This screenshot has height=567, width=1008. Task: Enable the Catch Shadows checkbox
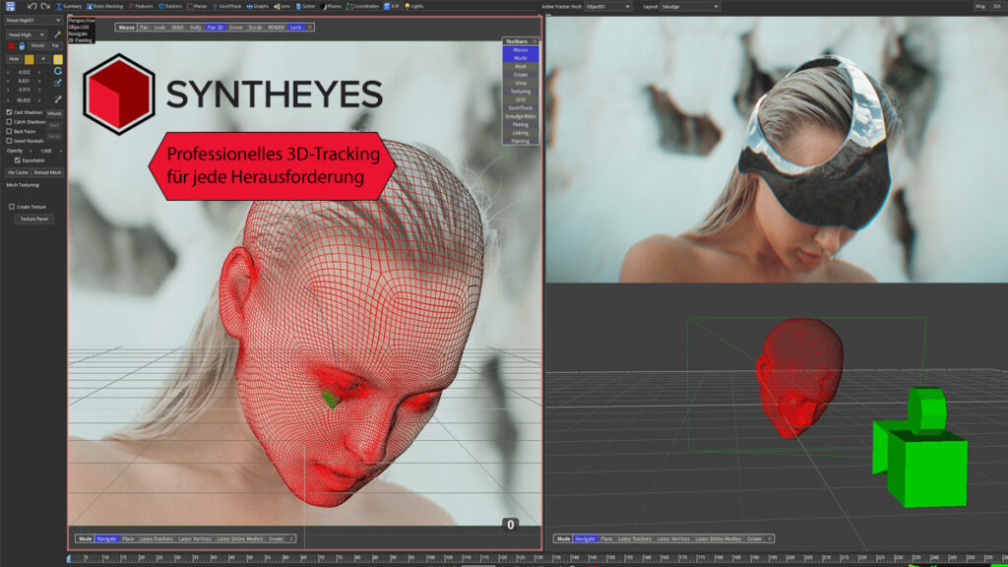(x=9, y=121)
